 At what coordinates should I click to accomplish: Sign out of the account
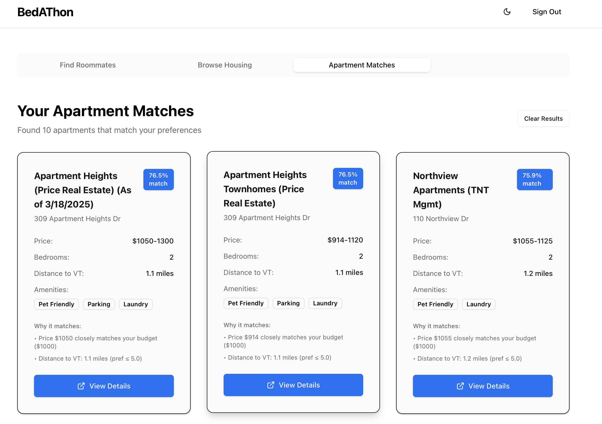coord(546,12)
